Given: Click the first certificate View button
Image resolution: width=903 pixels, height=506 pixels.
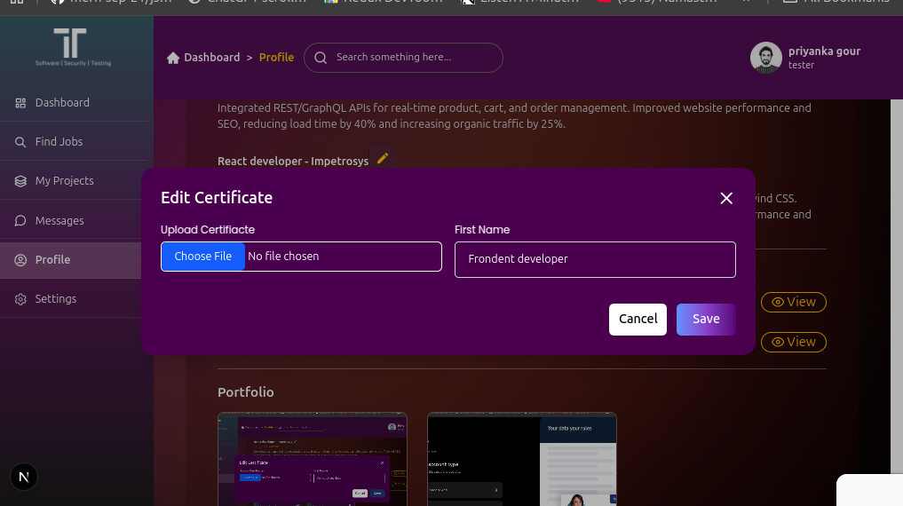Looking at the screenshot, I should 793,302.
